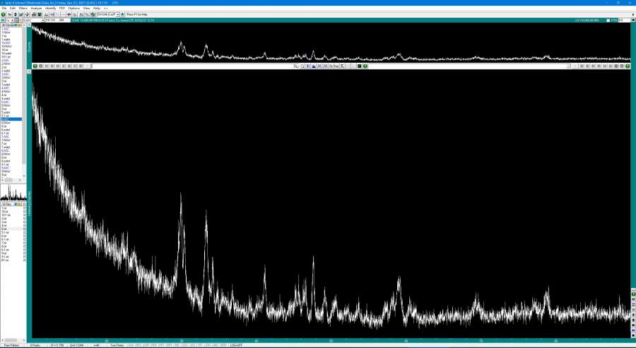Select 10.ASC in the file list
636x348 pixels.
pos(6,43)
